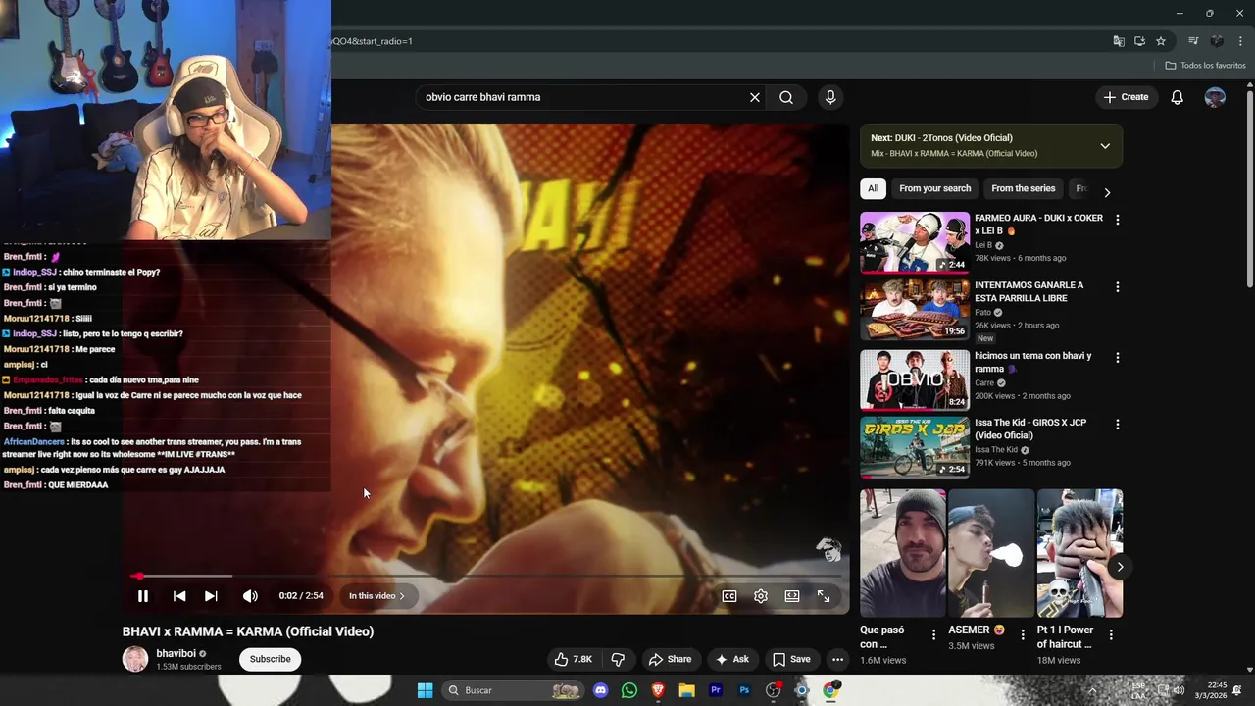
Task: Select the All filter chip
Action: pos(873,188)
